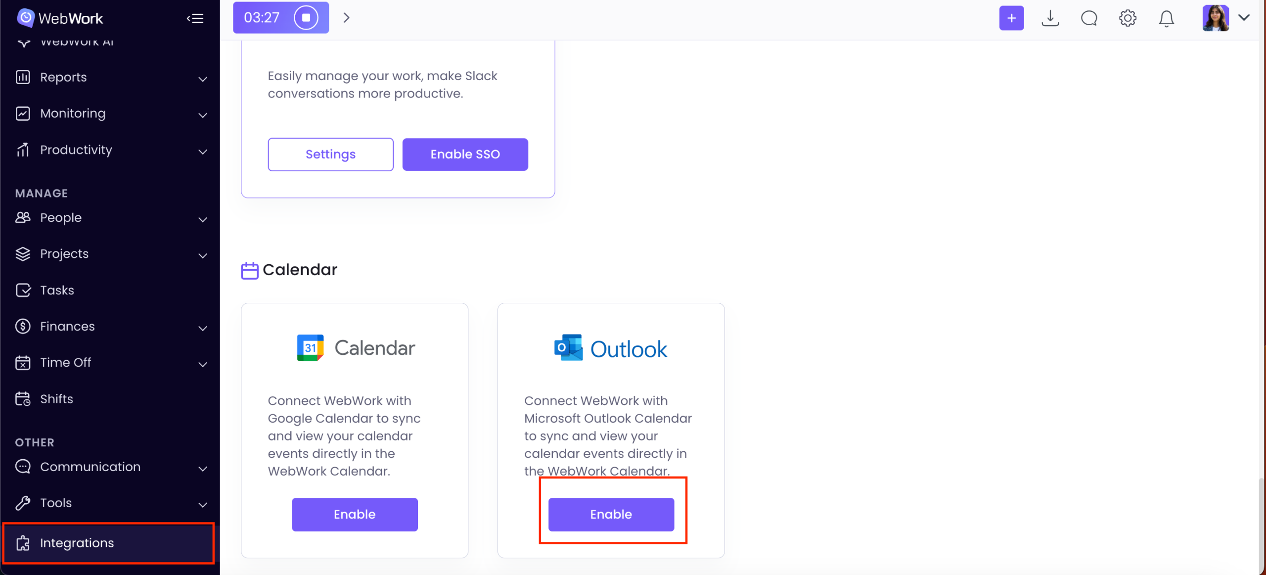1266x575 pixels.
Task: Open the settings gear icon
Action: pyautogui.click(x=1128, y=18)
